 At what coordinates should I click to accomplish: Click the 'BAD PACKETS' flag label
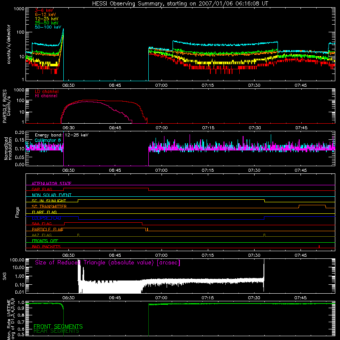pos(46,246)
